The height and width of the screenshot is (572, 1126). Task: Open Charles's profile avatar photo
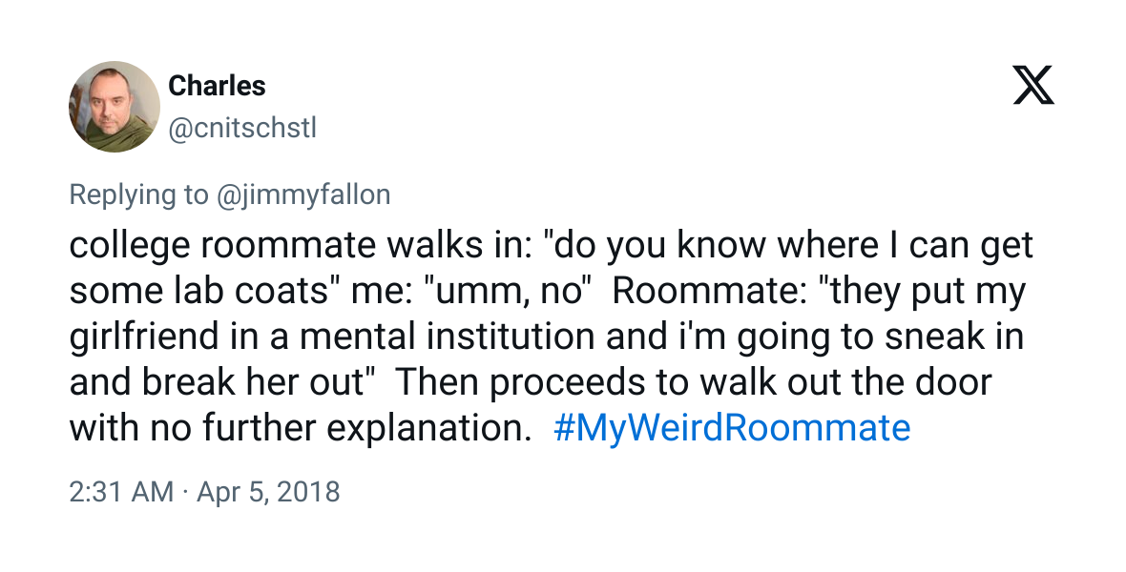tap(115, 106)
